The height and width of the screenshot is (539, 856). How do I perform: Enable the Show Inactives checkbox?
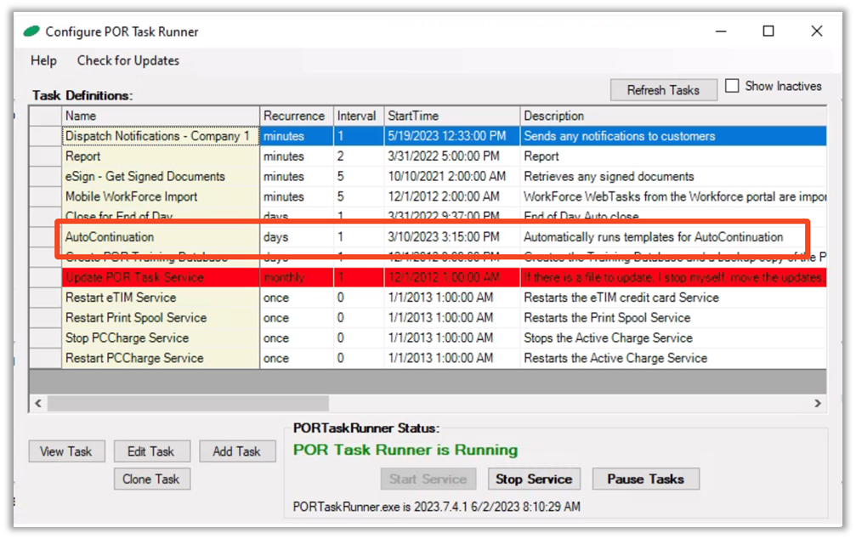(732, 86)
